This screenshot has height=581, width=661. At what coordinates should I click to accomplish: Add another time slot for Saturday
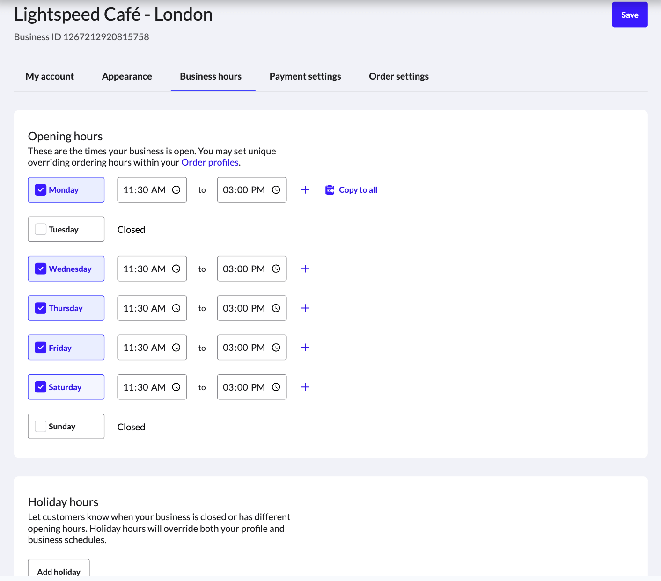(x=305, y=387)
